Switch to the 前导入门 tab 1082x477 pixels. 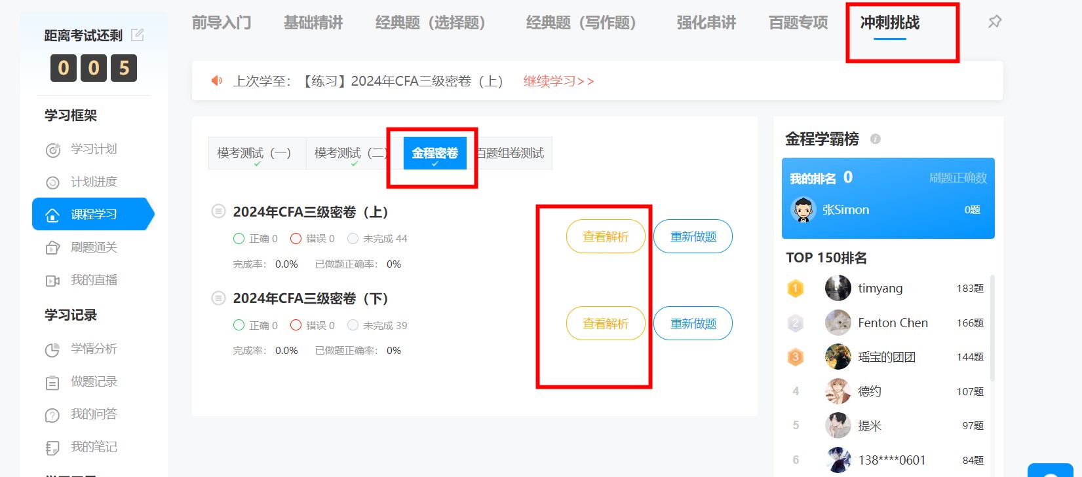(222, 23)
